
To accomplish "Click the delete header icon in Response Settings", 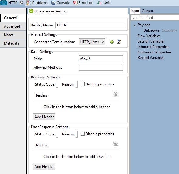I will [x=115, y=94].
